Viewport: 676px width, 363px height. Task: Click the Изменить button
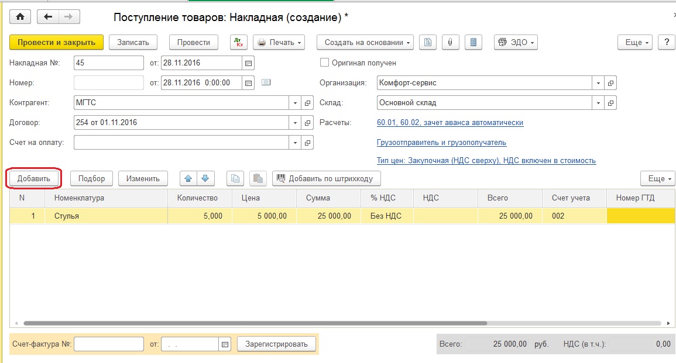[x=143, y=178]
